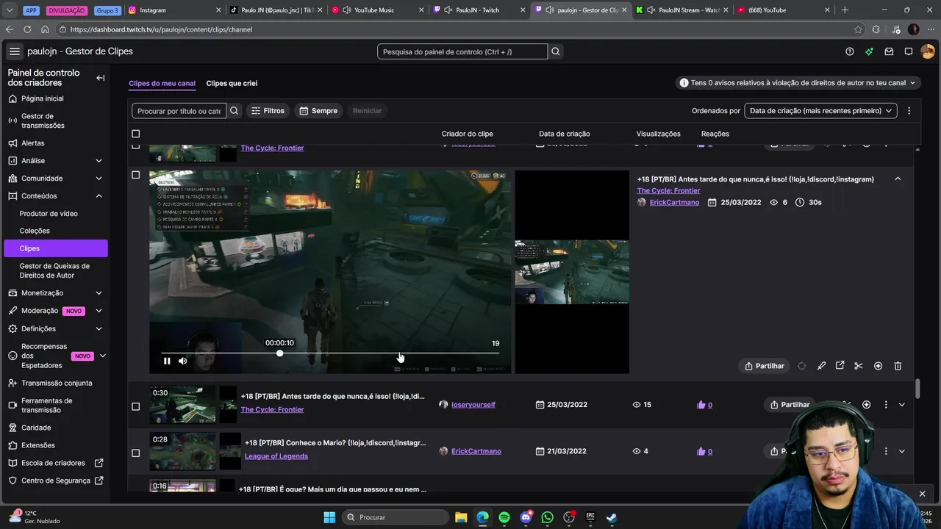Trim expanded clip with scissors icon
Viewport: 941px width, 529px height.
coord(858,366)
